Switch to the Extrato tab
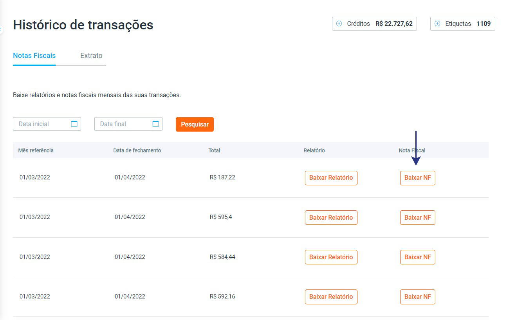 coord(91,56)
